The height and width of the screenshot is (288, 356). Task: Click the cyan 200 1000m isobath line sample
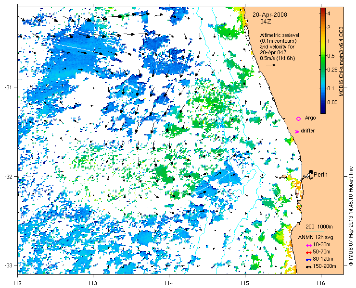tap(315, 231)
